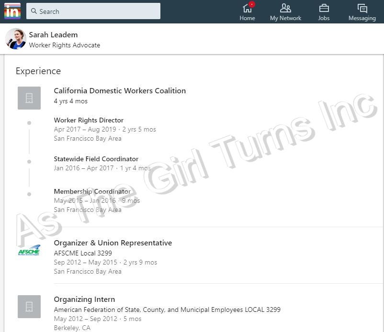This screenshot has width=384, height=332.
Task: Click "Apr 2017 – Aug 2019" date range
Action: click(85, 130)
